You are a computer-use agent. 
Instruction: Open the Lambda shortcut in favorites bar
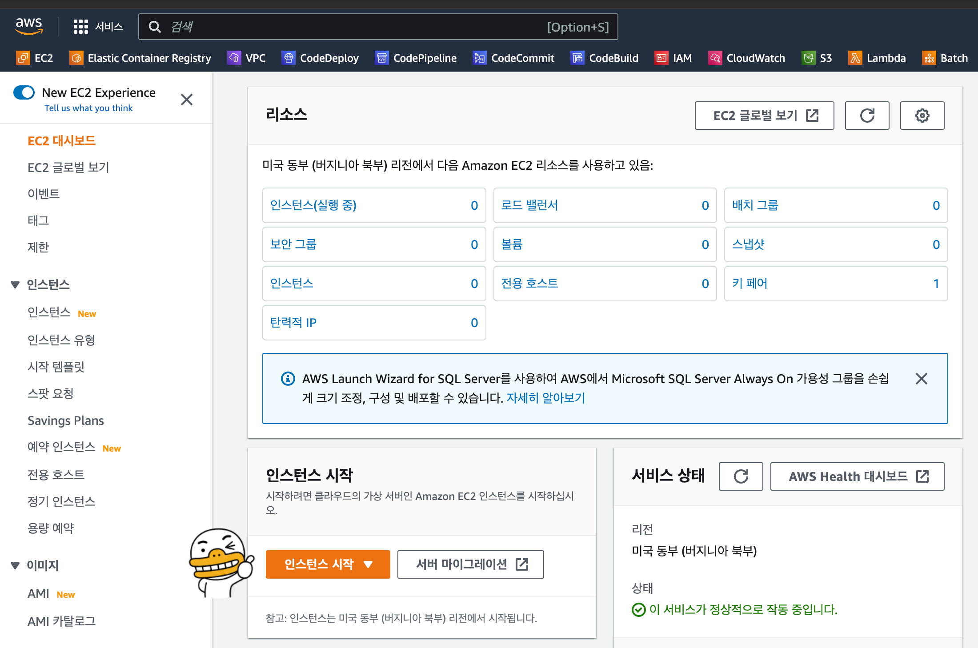coord(877,58)
